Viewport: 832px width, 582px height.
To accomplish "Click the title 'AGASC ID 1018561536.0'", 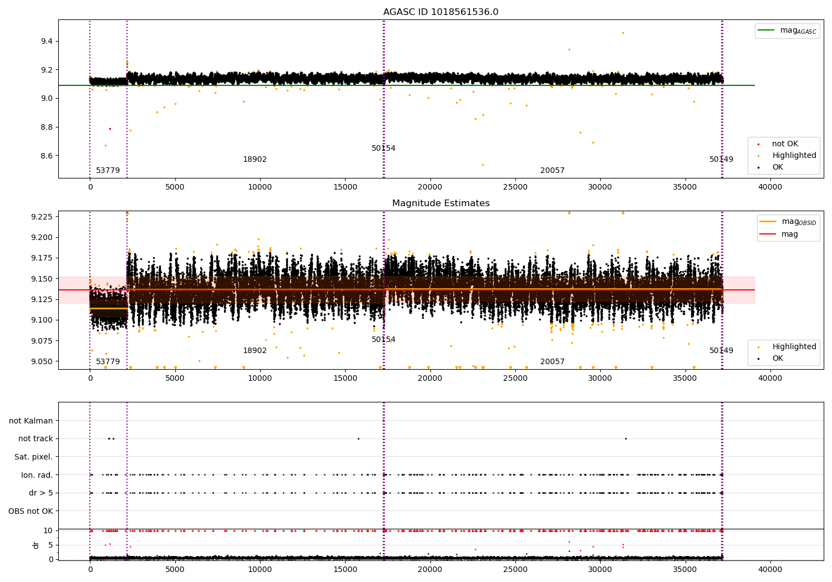I will pos(440,12).
